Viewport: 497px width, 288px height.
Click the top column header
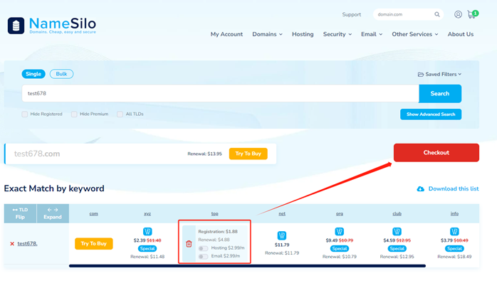[x=214, y=213]
